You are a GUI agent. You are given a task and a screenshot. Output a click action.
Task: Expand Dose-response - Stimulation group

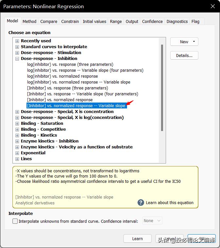point(17,53)
